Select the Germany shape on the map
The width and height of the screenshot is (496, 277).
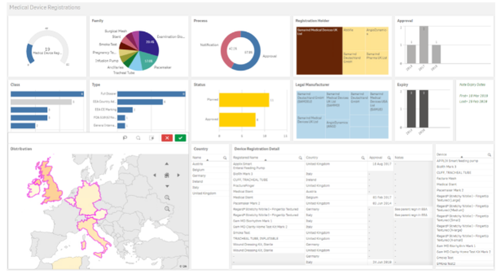[x=88, y=199]
